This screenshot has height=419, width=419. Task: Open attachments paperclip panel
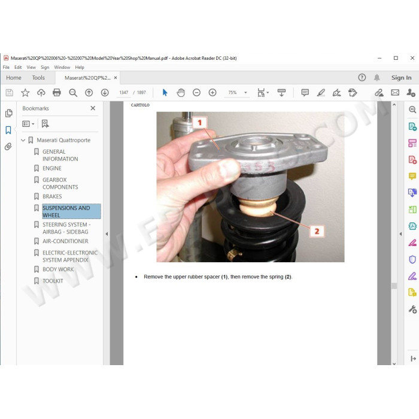point(8,147)
